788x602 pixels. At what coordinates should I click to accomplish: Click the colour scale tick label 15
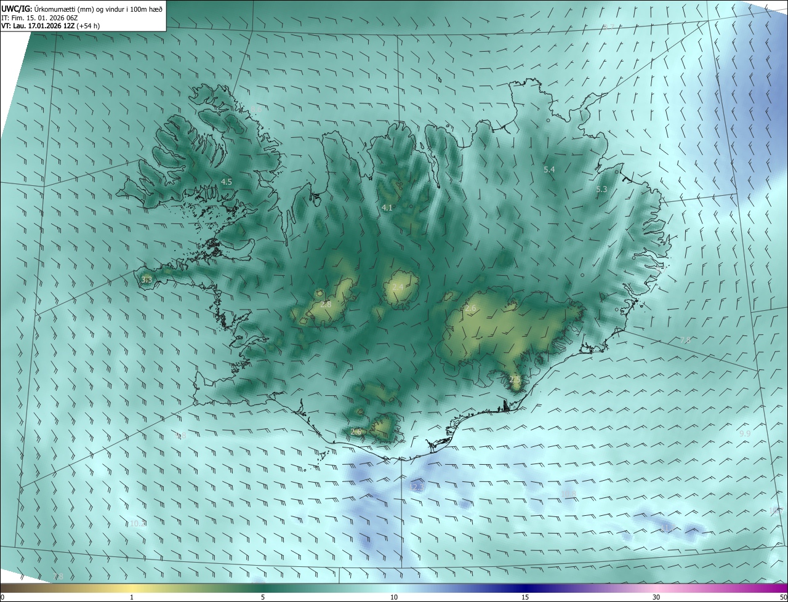pyautogui.click(x=525, y=597)
